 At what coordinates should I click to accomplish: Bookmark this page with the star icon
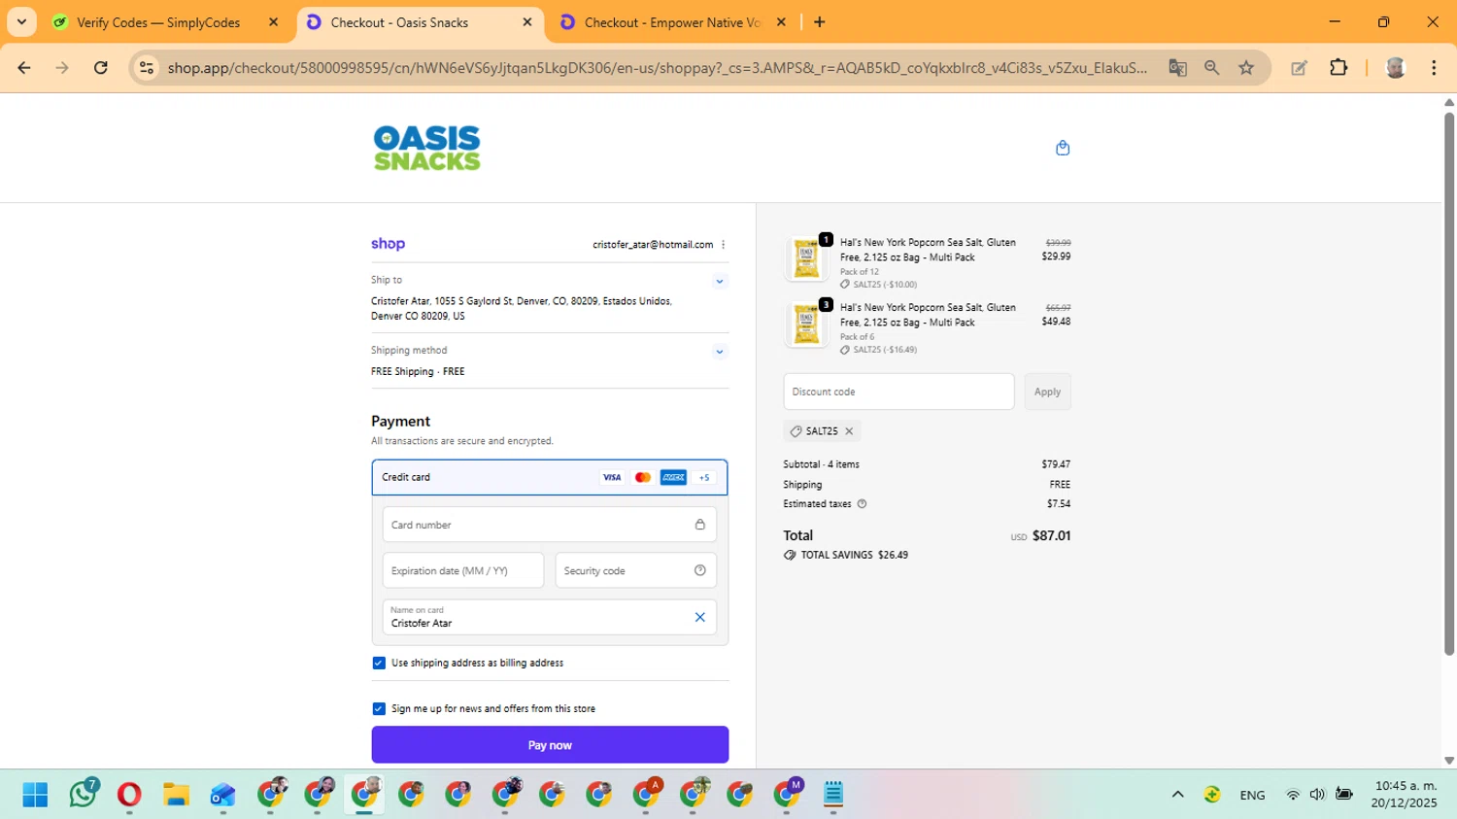coord(1246,68)
